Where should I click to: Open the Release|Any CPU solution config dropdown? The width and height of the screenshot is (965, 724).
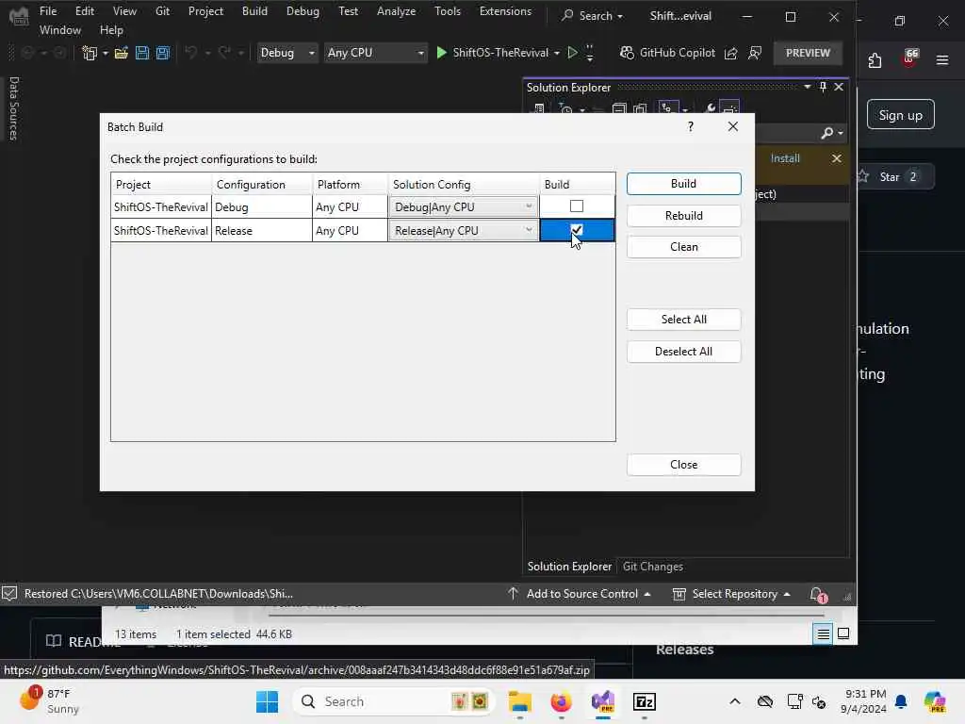[x=464, y=231]
